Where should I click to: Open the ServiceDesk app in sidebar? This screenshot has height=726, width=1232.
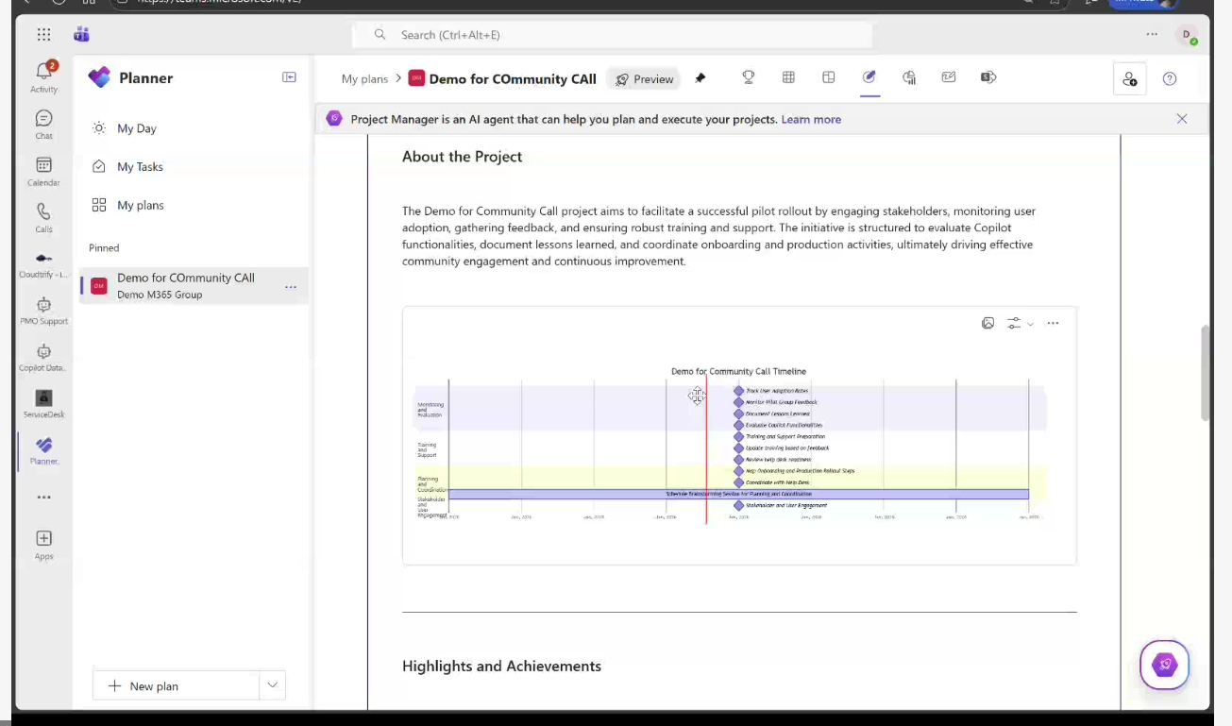point(43,403)
